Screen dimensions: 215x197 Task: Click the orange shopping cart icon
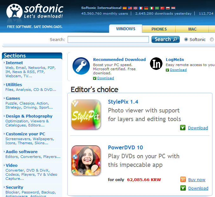click(183, 179)
